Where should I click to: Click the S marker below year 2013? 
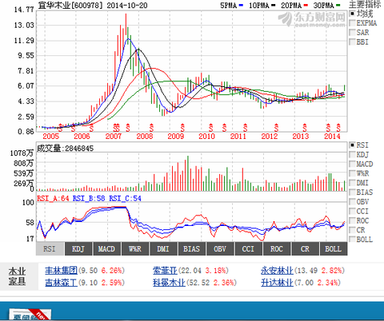click(x=305, y=128)
